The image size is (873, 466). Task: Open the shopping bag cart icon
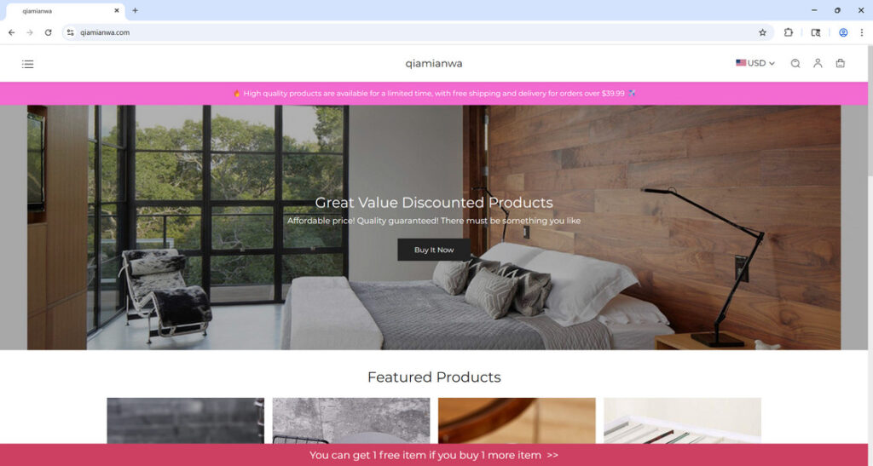(840, 63)
